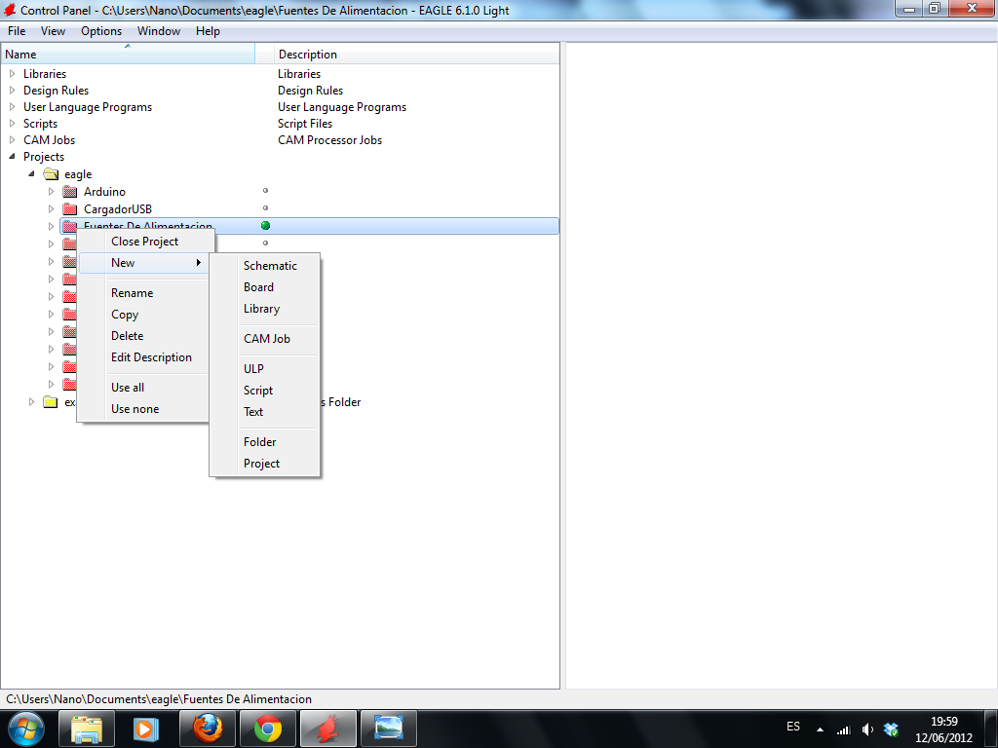Click the eagle folder icon in Projects
This screenshot has height=748, width=998.
(51, 174)
